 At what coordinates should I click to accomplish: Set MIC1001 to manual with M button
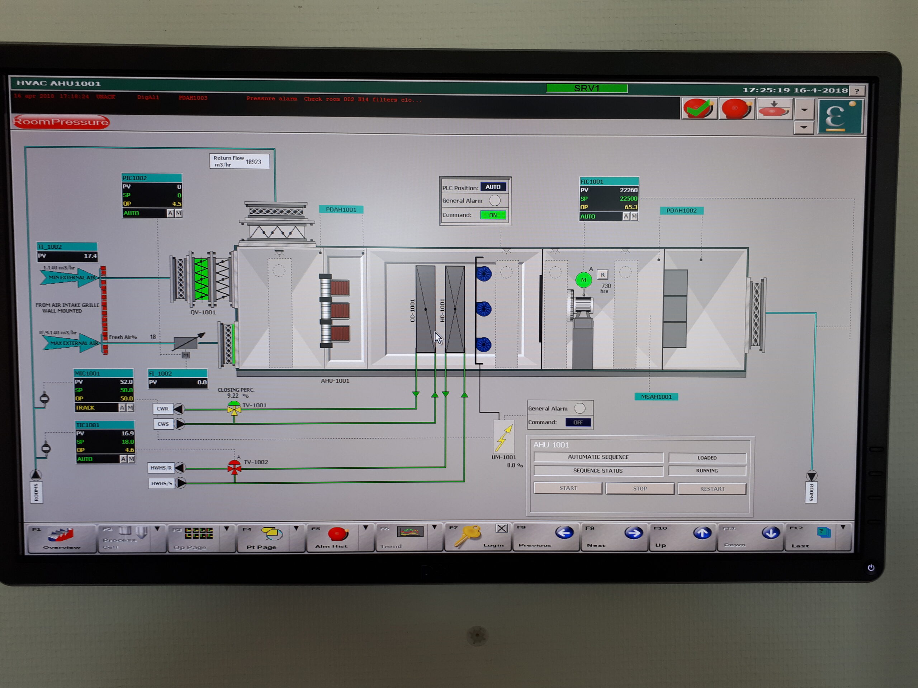(130, 408)
